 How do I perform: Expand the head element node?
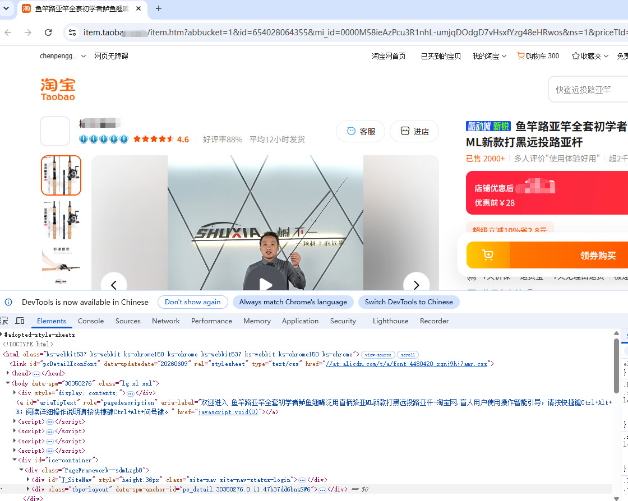(x=8, y=373)
